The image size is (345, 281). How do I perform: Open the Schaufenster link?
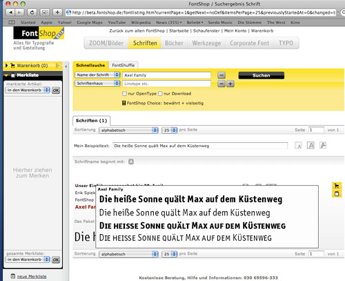coord(206,31)
